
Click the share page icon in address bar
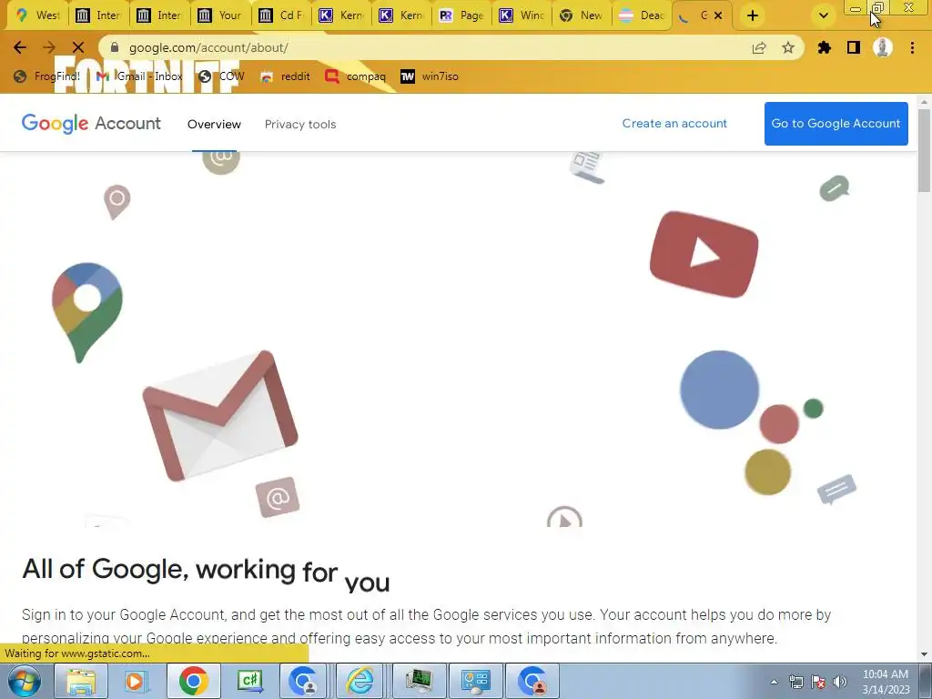(x=759, y=47)
